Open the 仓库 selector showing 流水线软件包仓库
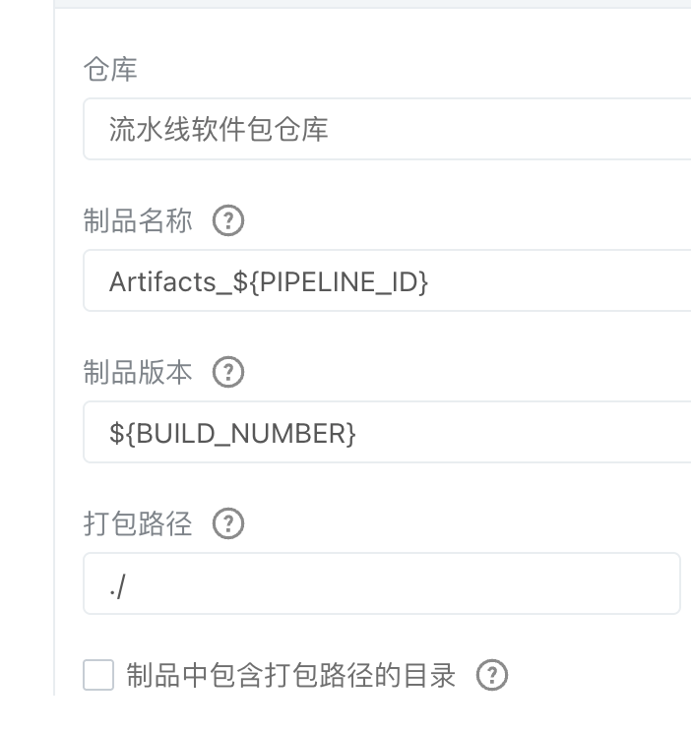The image size is (691, 732). (x=387, y=129)
